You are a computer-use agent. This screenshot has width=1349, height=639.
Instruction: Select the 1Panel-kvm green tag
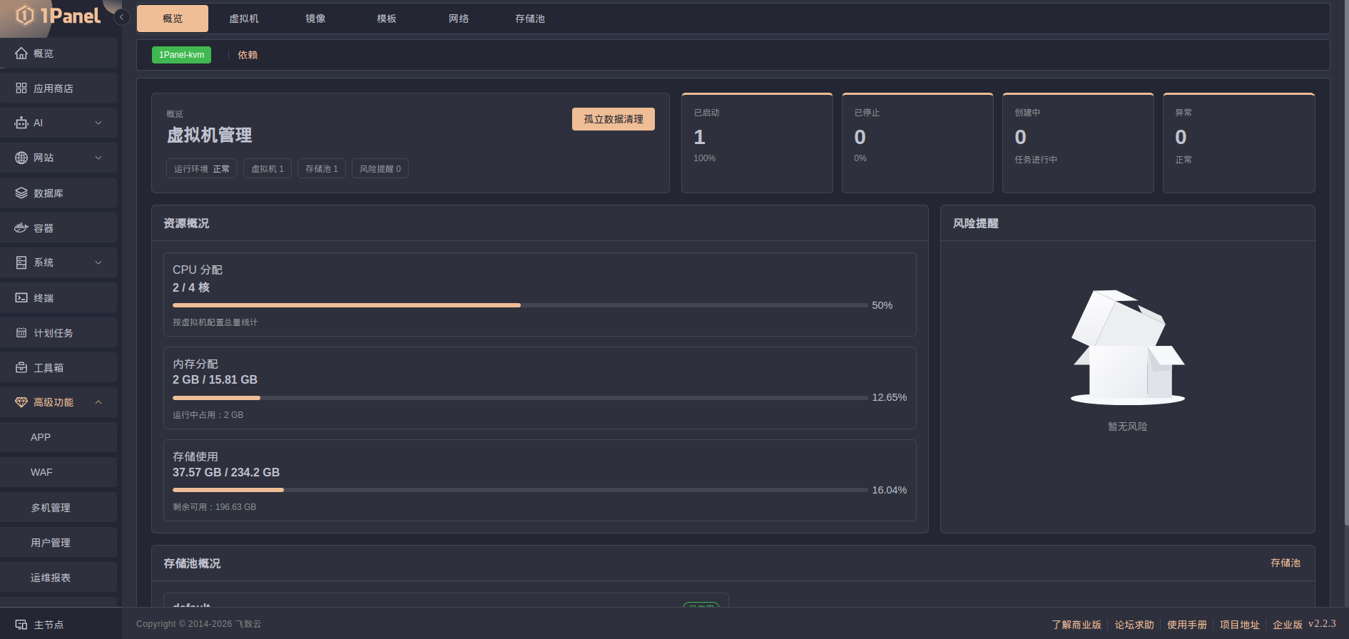point(181,55)
